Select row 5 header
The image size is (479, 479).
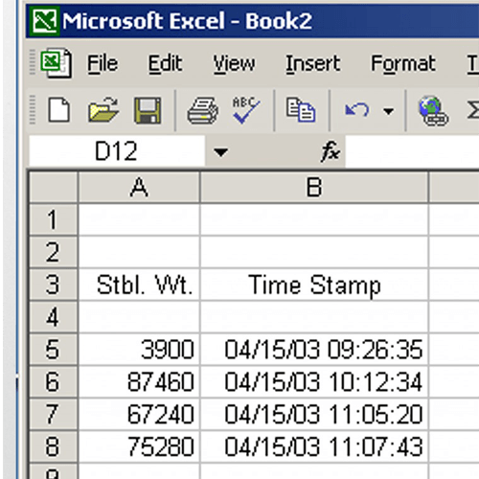click(x=54, y=350)
